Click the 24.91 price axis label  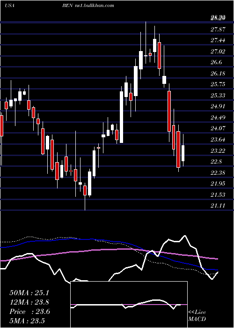[x=218, y=106]
